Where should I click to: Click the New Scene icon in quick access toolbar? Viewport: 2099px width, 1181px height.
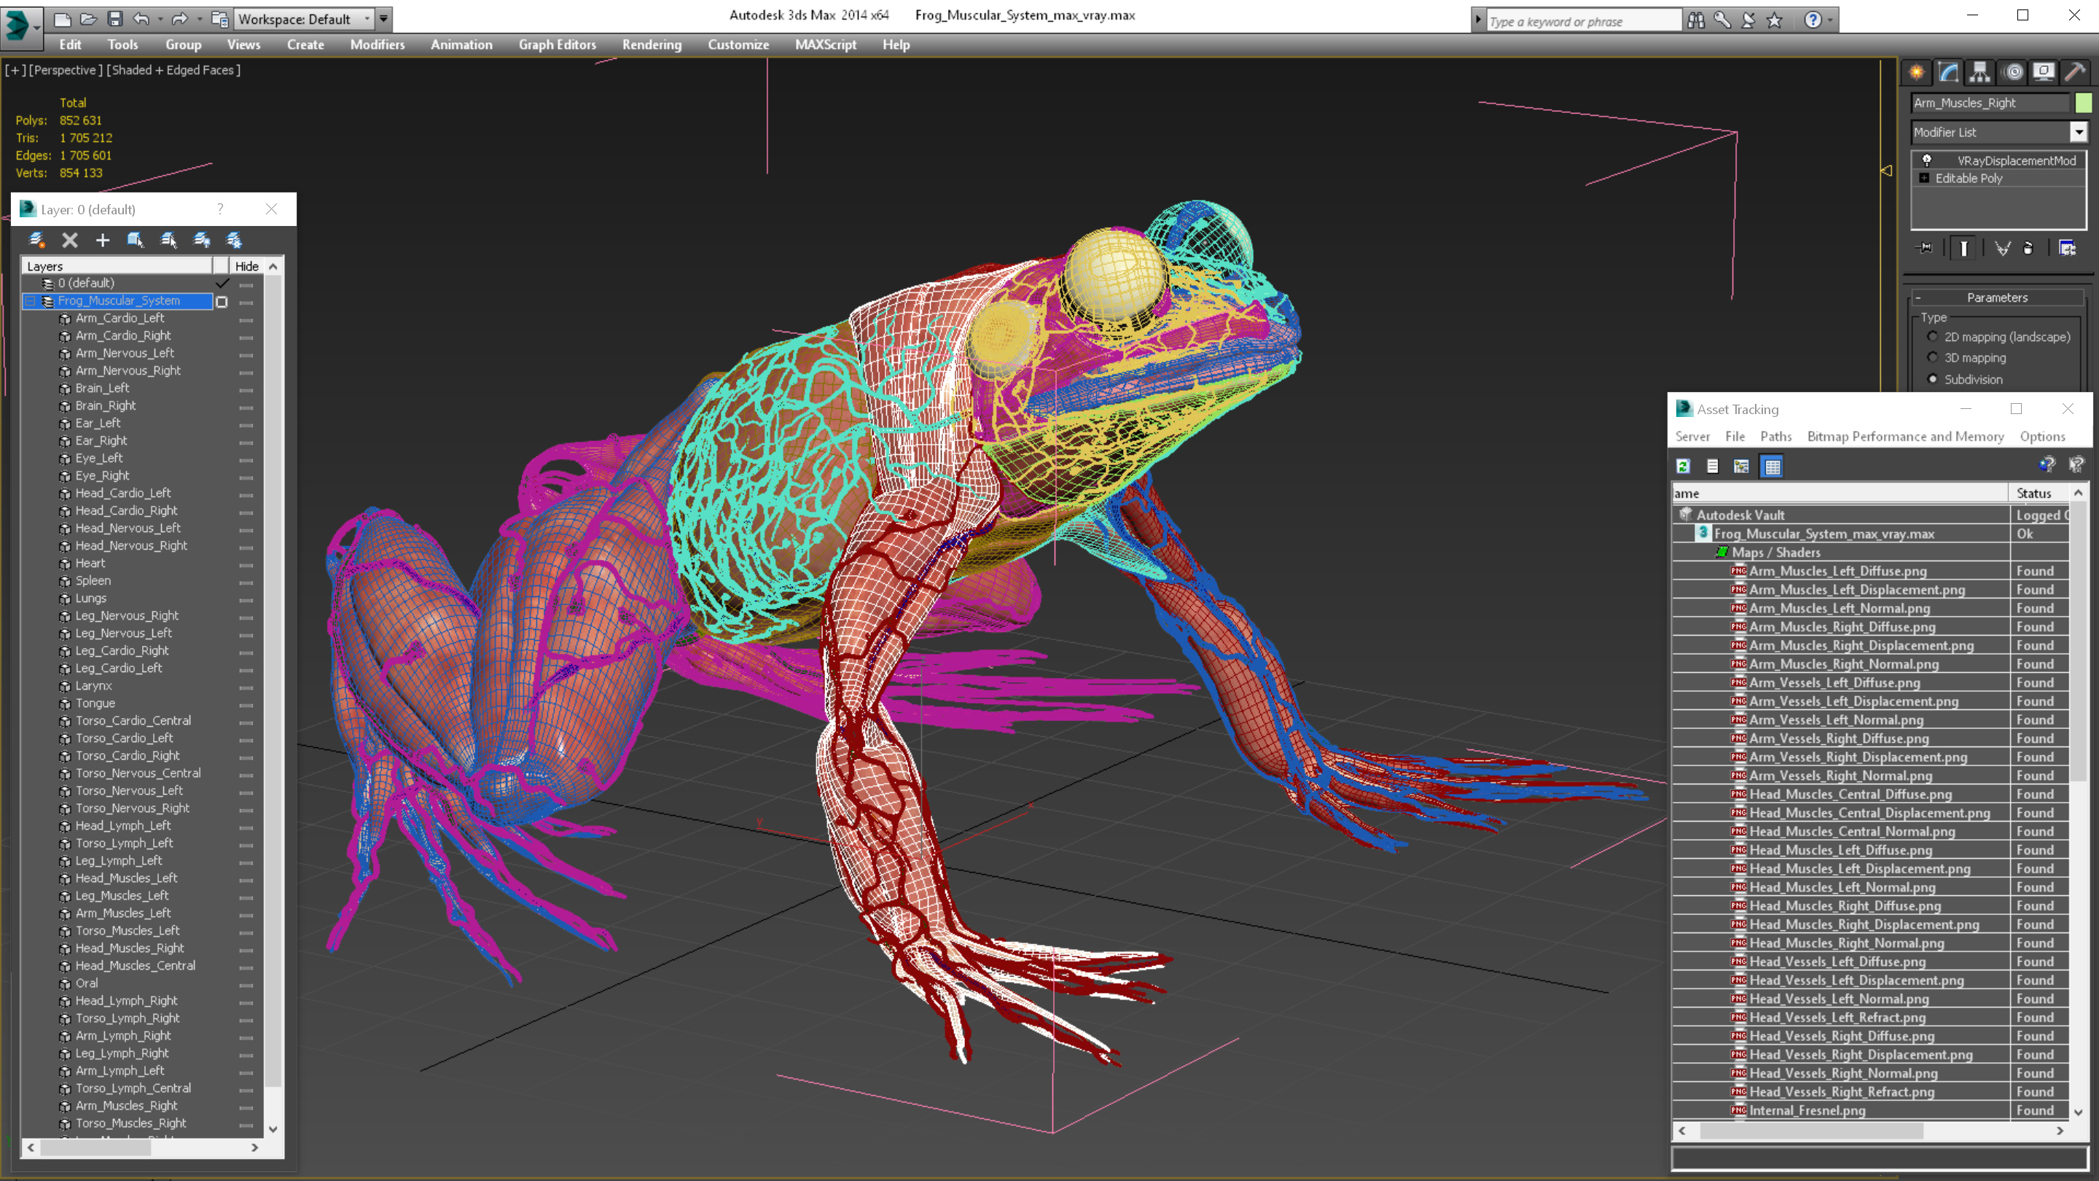click(x=63, y=19)
